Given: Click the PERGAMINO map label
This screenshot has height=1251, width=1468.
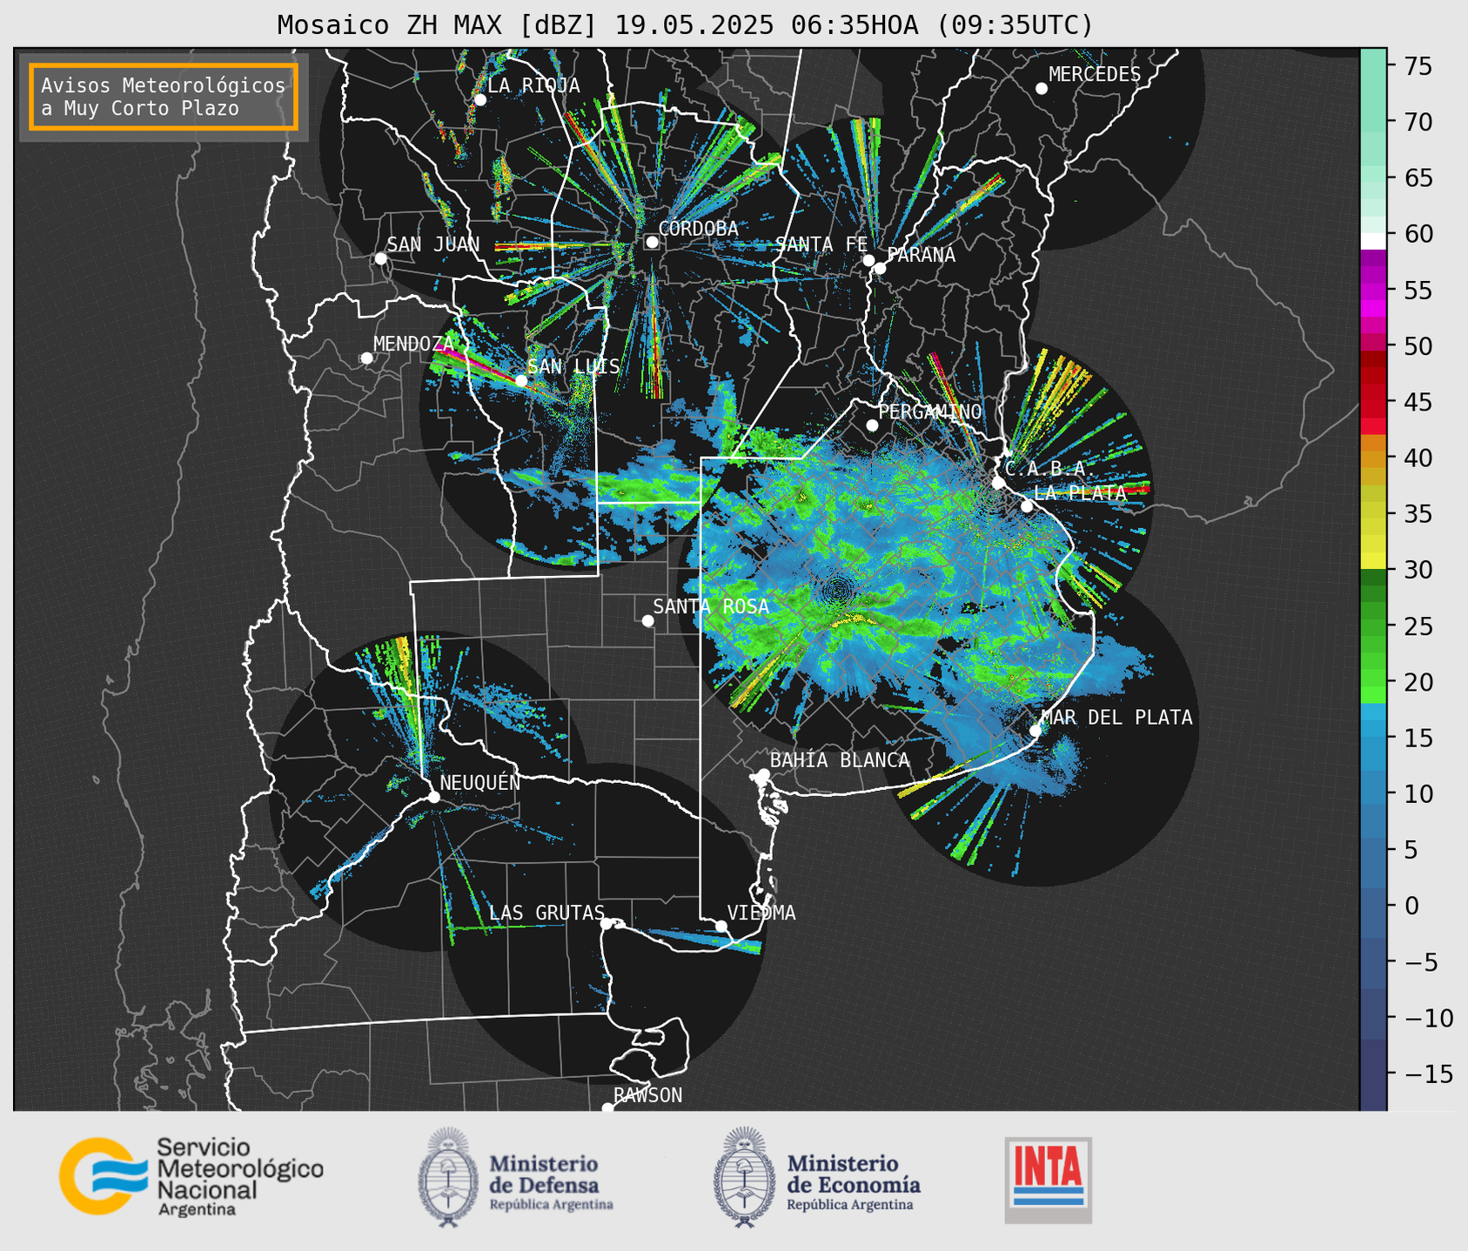Looking at the screenshot, I should [x=930, y=411].
